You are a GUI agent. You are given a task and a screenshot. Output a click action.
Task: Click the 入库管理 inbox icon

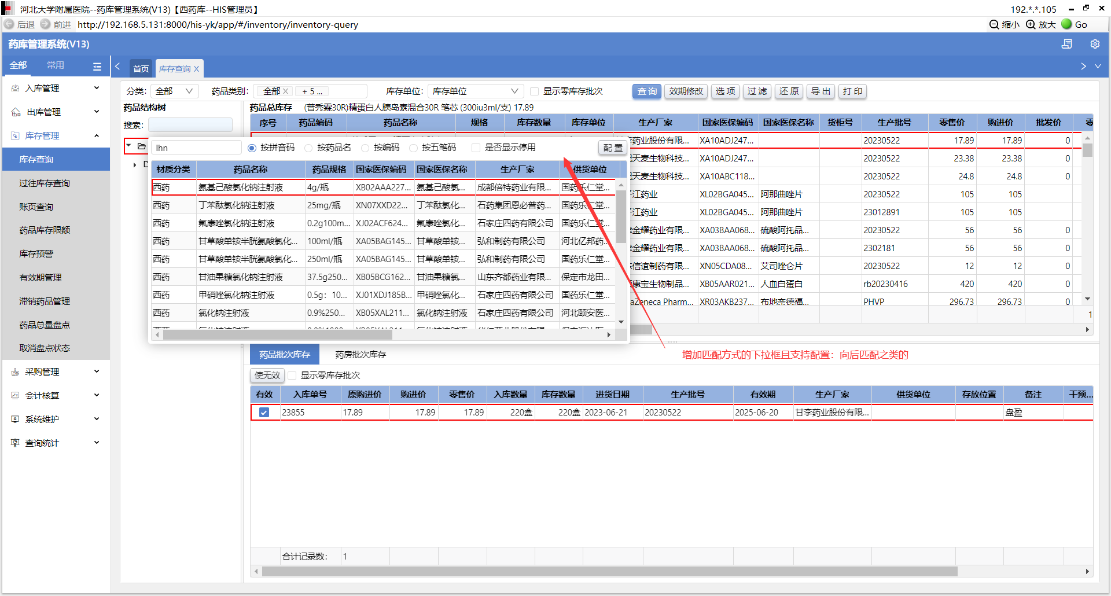pos(16,89)
